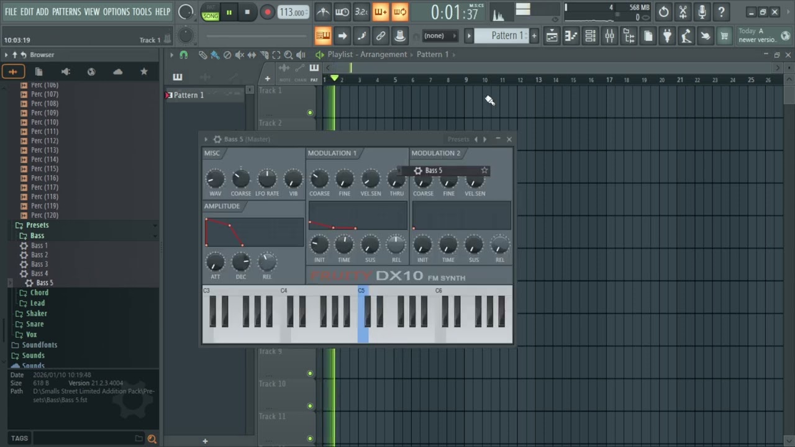
Task: Click the 113.000 tempo field
Action: pos(294,12)
